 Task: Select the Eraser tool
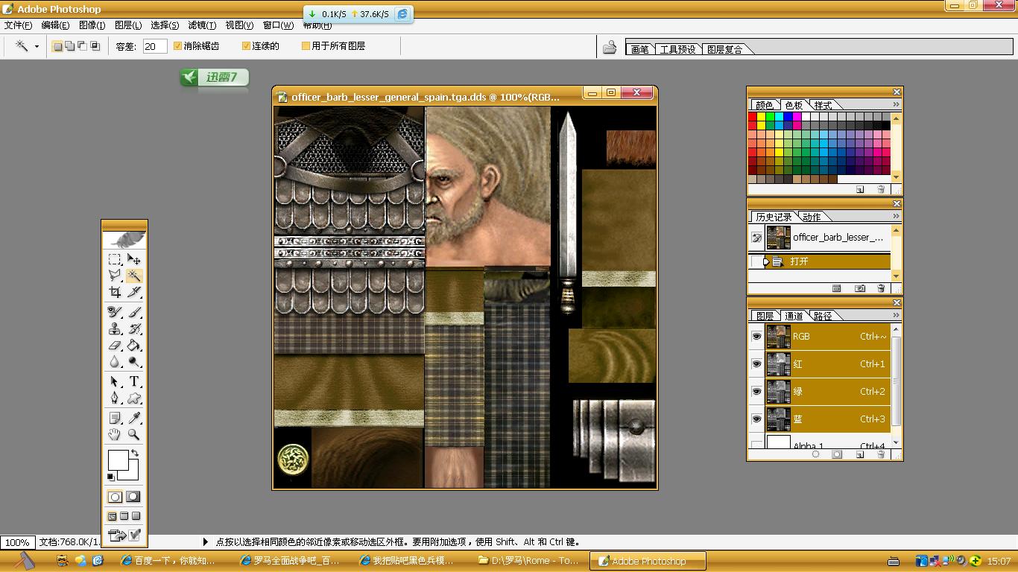[x=115, y=345]
